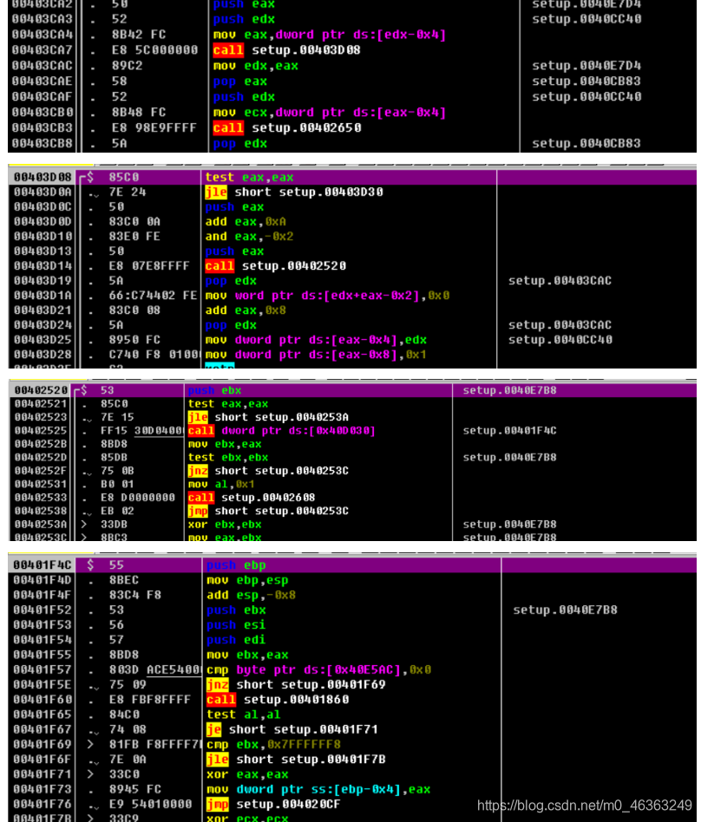Click pop edx at address 00403D19
The height and width of the screenshot is (822, 701).
tap(231, 280)
